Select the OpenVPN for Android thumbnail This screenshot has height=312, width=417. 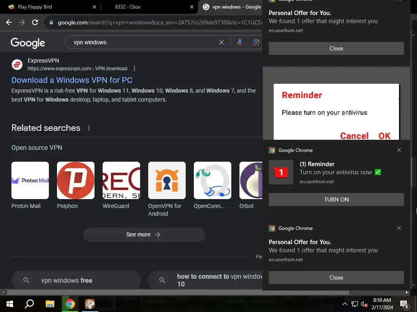pyautogui.click(x=167, y=180)
